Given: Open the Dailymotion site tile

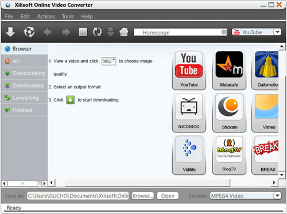Looking at the screenshot, I should coord(265,70).
